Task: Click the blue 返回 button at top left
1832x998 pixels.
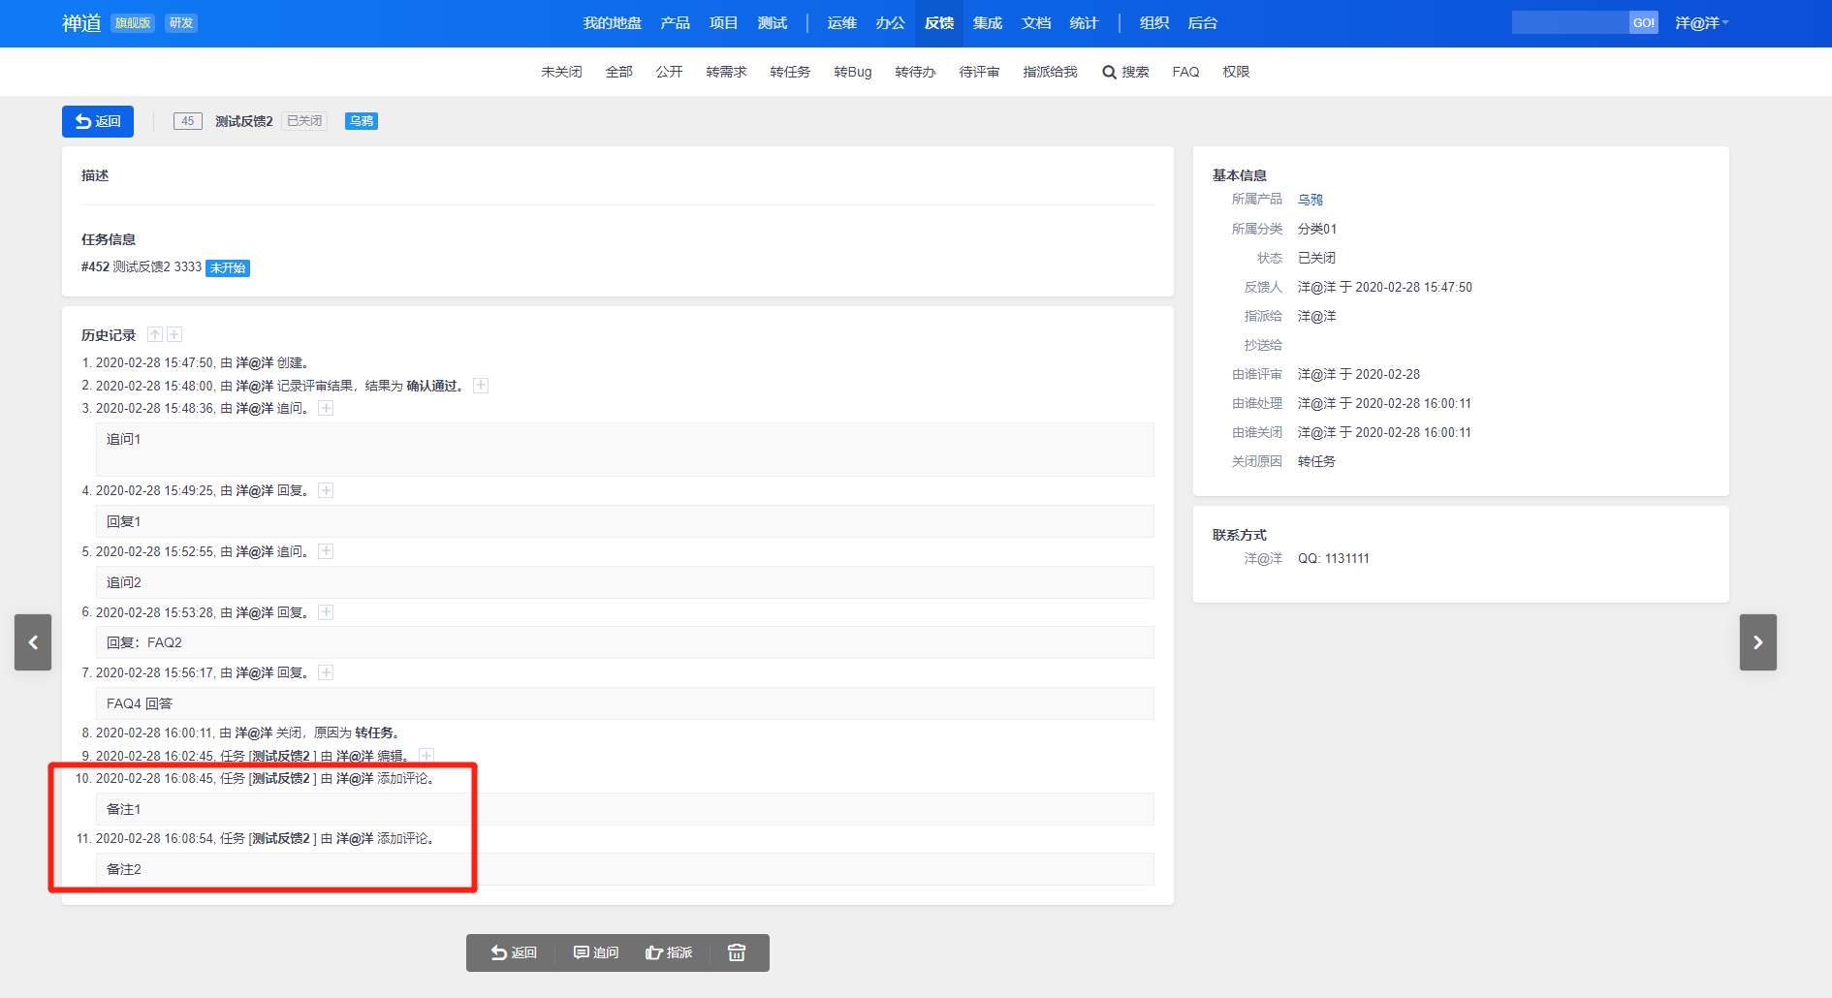Action: pyautogui.click(x=98, y=121)
